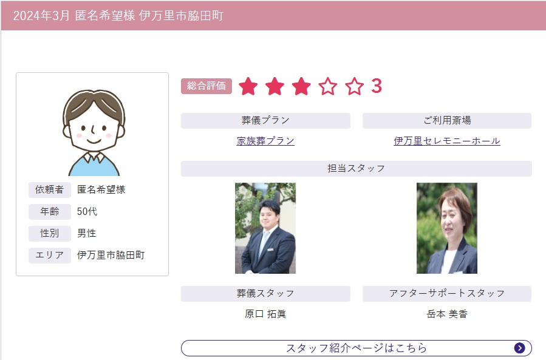546x360 pixels.
Task: Click photo of funeral staff 原口 拓眞
Action: (x=265, y=228)
